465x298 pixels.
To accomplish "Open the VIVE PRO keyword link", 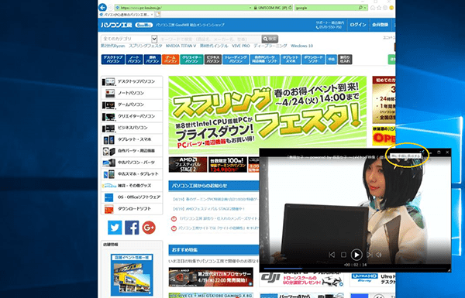I will pyautogui.click(x=241, y=46).
